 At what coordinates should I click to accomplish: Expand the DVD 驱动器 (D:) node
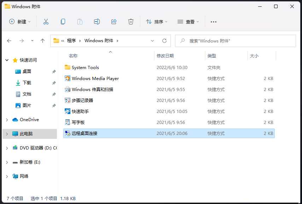pos(7,148)
